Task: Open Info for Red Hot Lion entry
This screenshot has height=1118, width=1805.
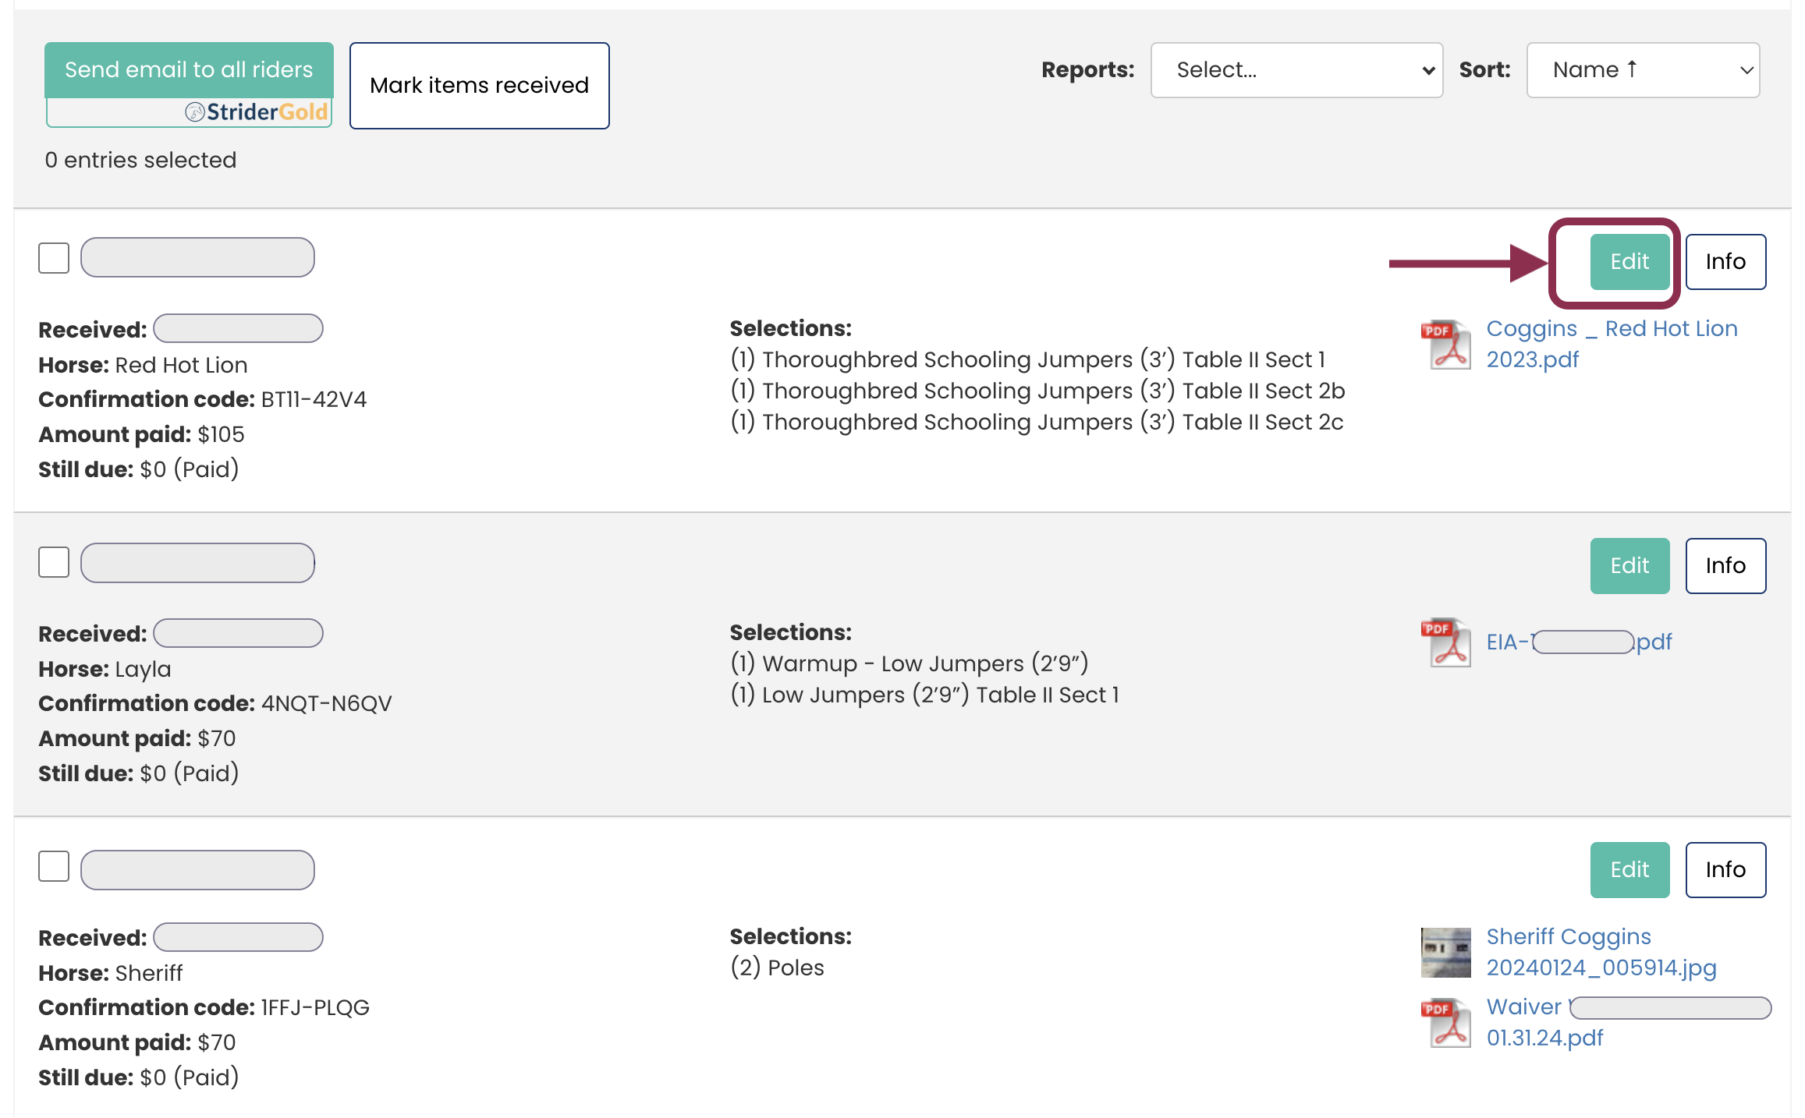Action: [1725, 262]
